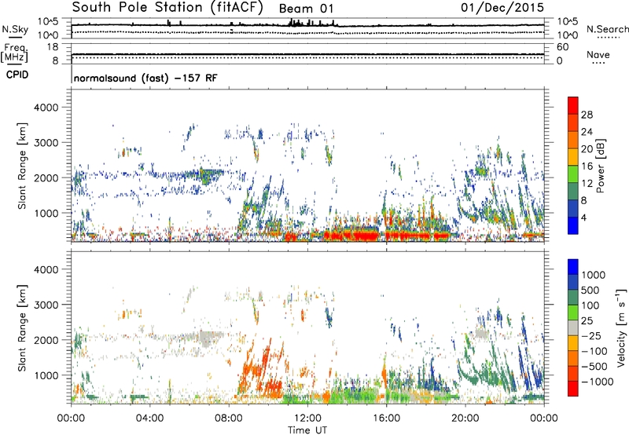Image resolution: width=629 pixels, height=435 pixels.
Task: Click red bottom segment of velocity colorbar
Action: point(573,389)
